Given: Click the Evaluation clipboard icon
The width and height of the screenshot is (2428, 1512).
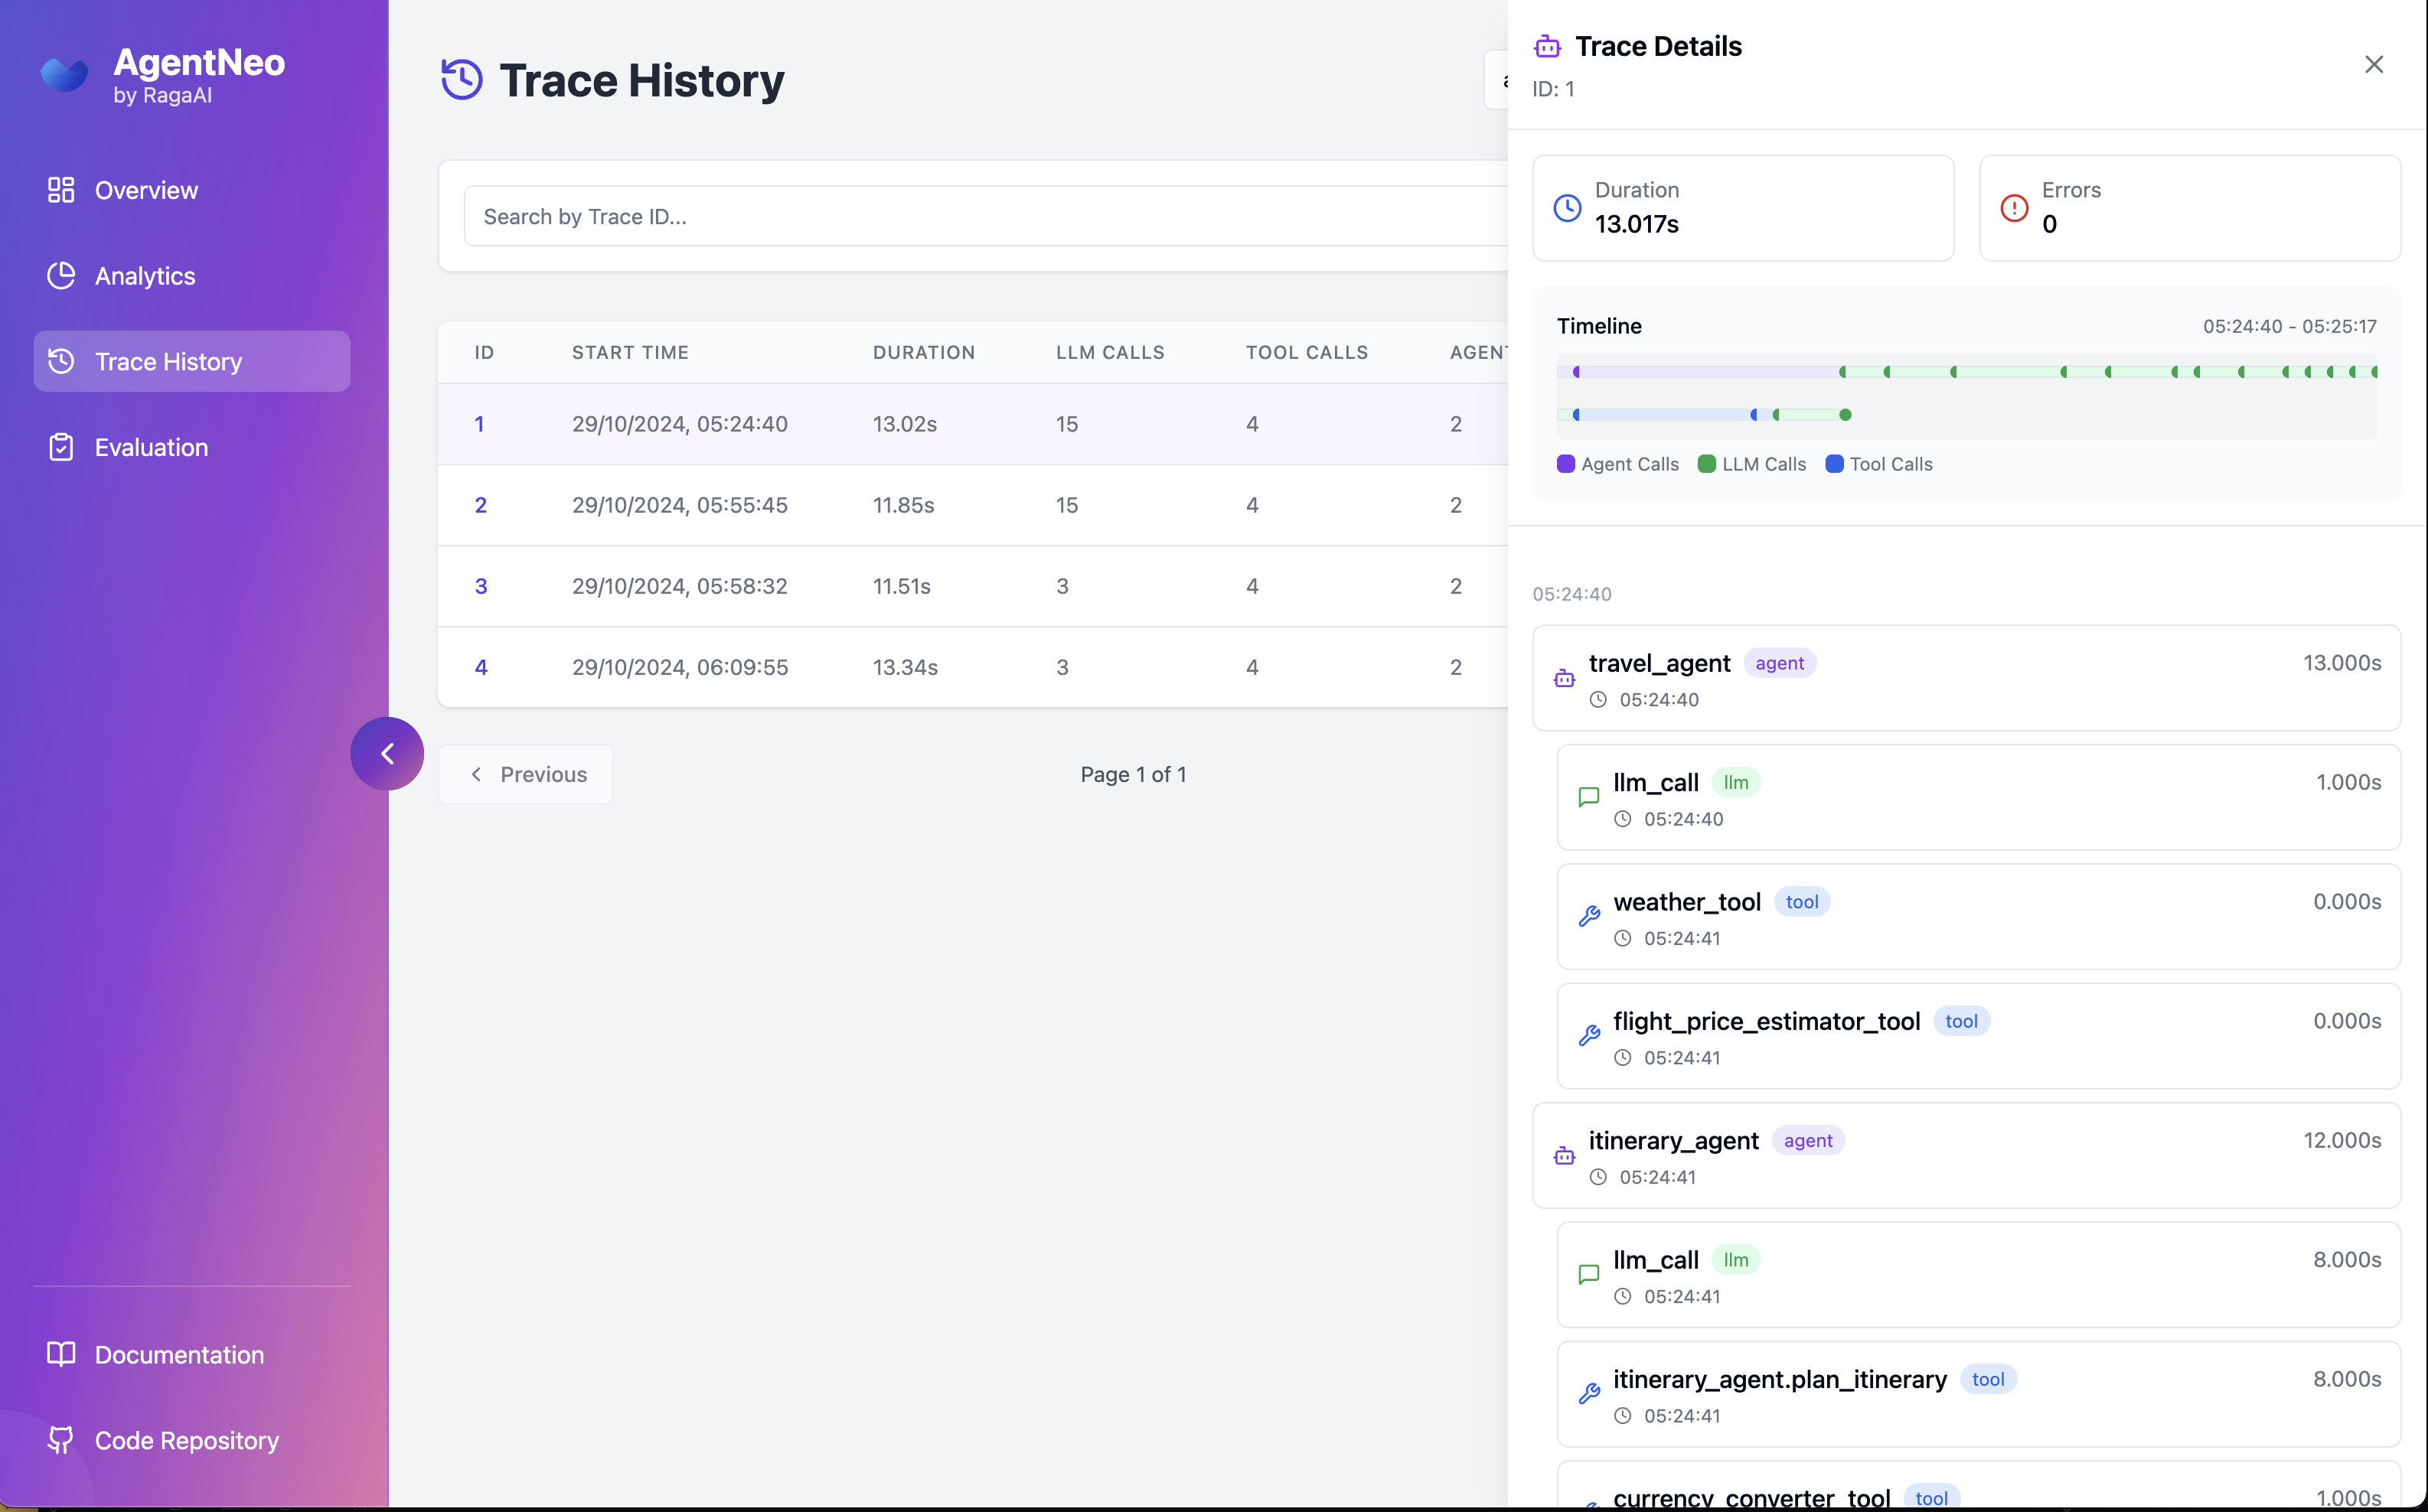Looking at the screenshot, I should (61, 447).
